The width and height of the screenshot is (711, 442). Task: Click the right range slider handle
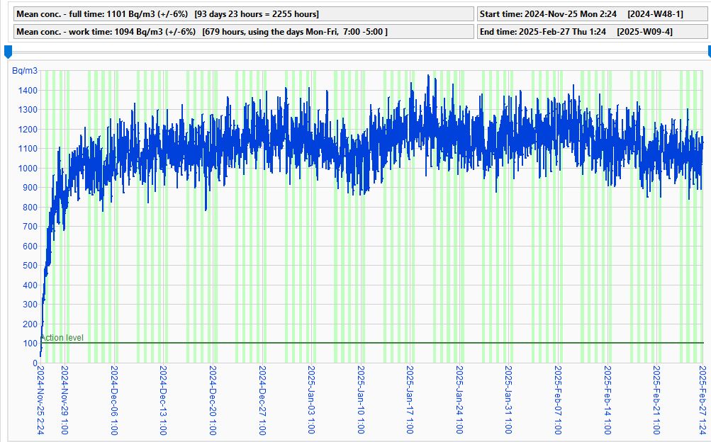pos(709,52)
